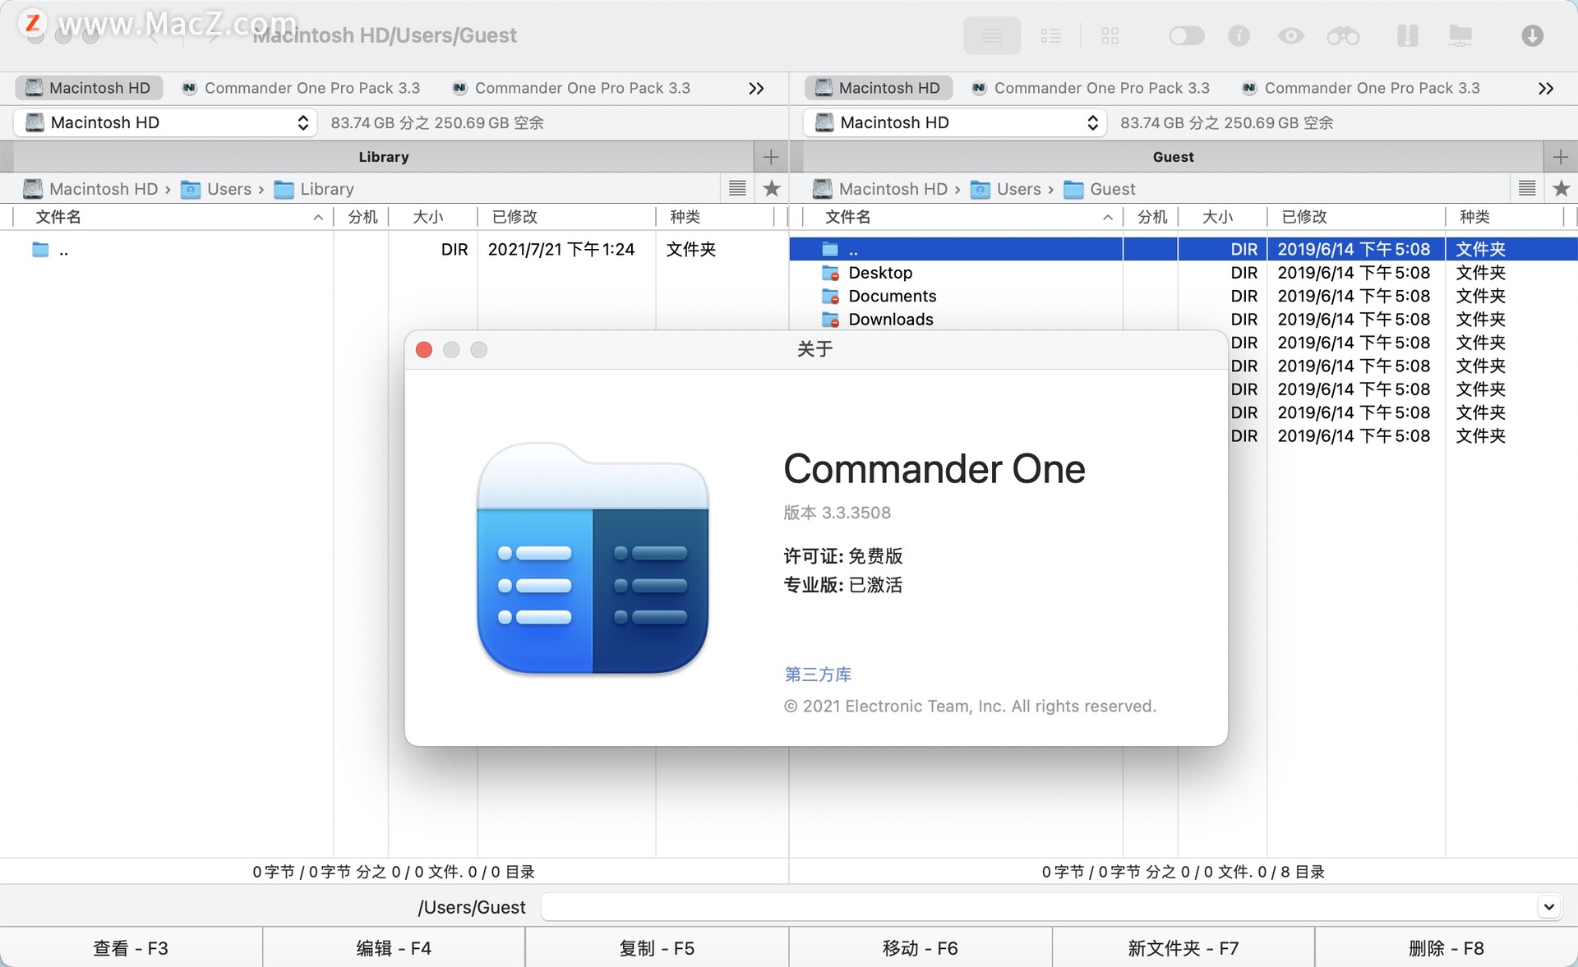Toggle the hidden files switch in the toolbar
Screen dimensions: 1578x967
coord(1186,35)
